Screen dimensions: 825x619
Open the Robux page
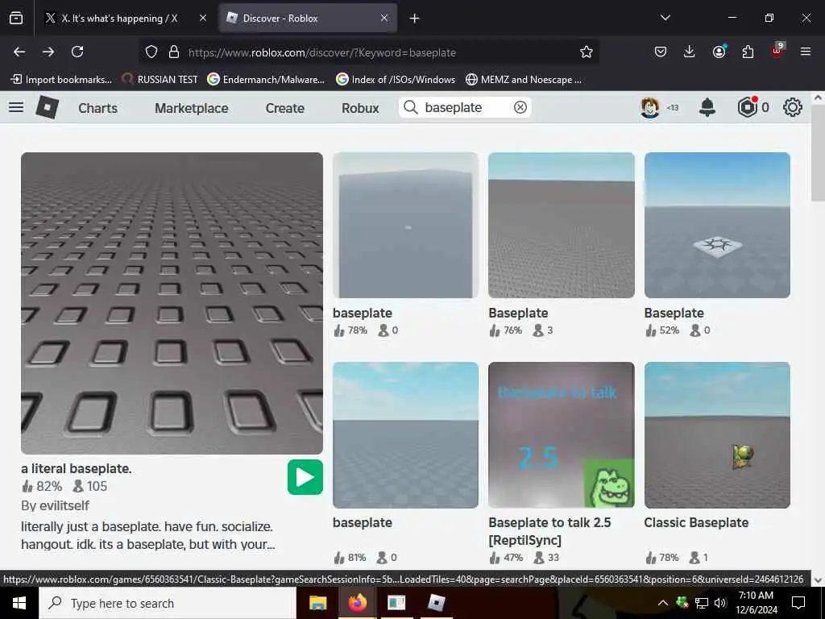click(x=360, y=108)
